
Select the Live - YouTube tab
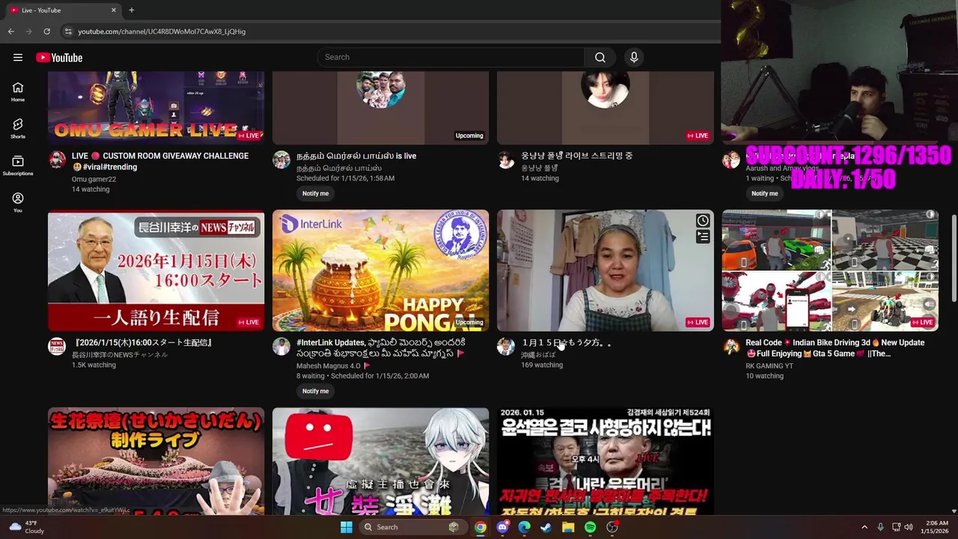tap(63, 10)
